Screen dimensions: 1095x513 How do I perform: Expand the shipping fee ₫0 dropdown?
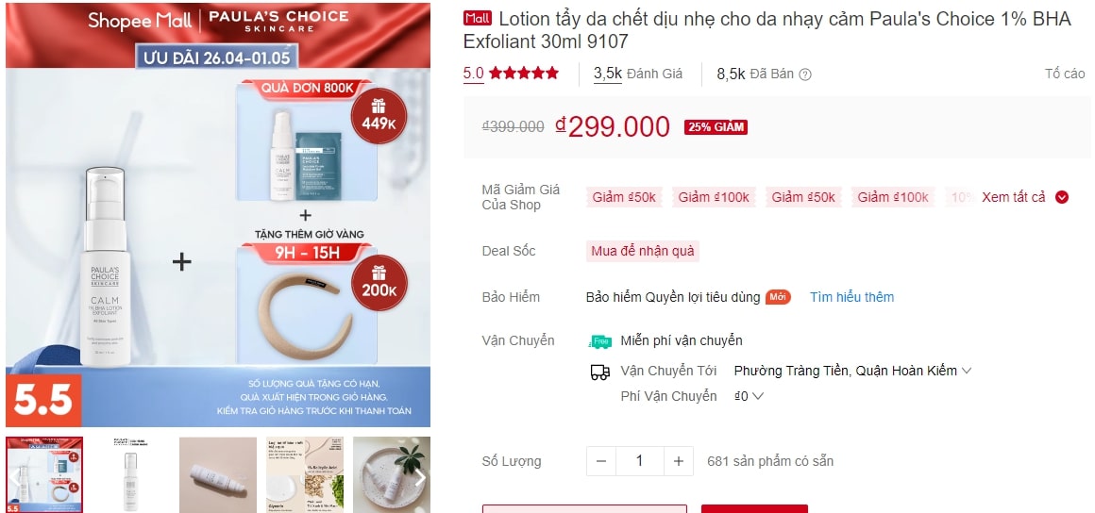tap(749, 396)
